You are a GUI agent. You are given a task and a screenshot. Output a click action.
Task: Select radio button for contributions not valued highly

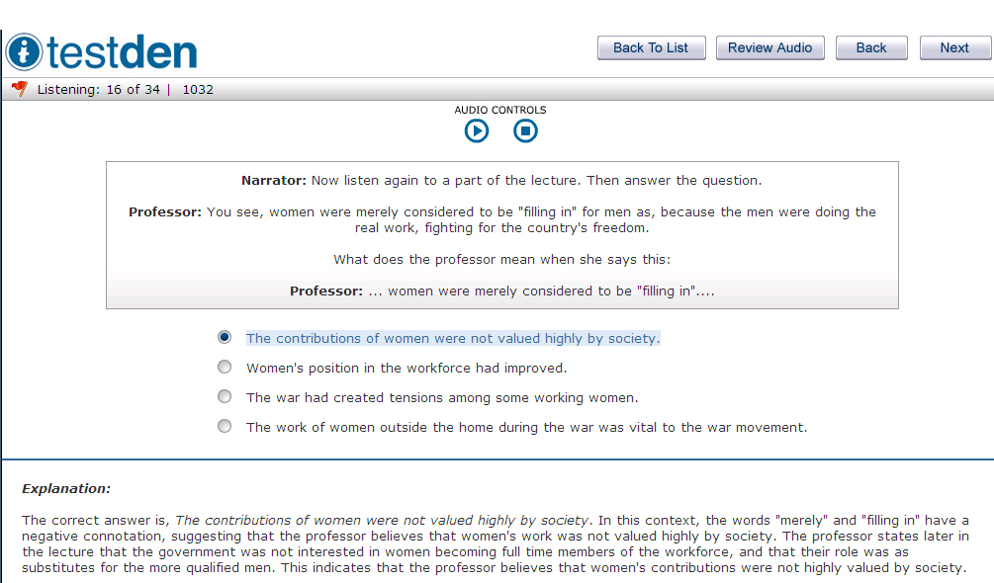225,337
